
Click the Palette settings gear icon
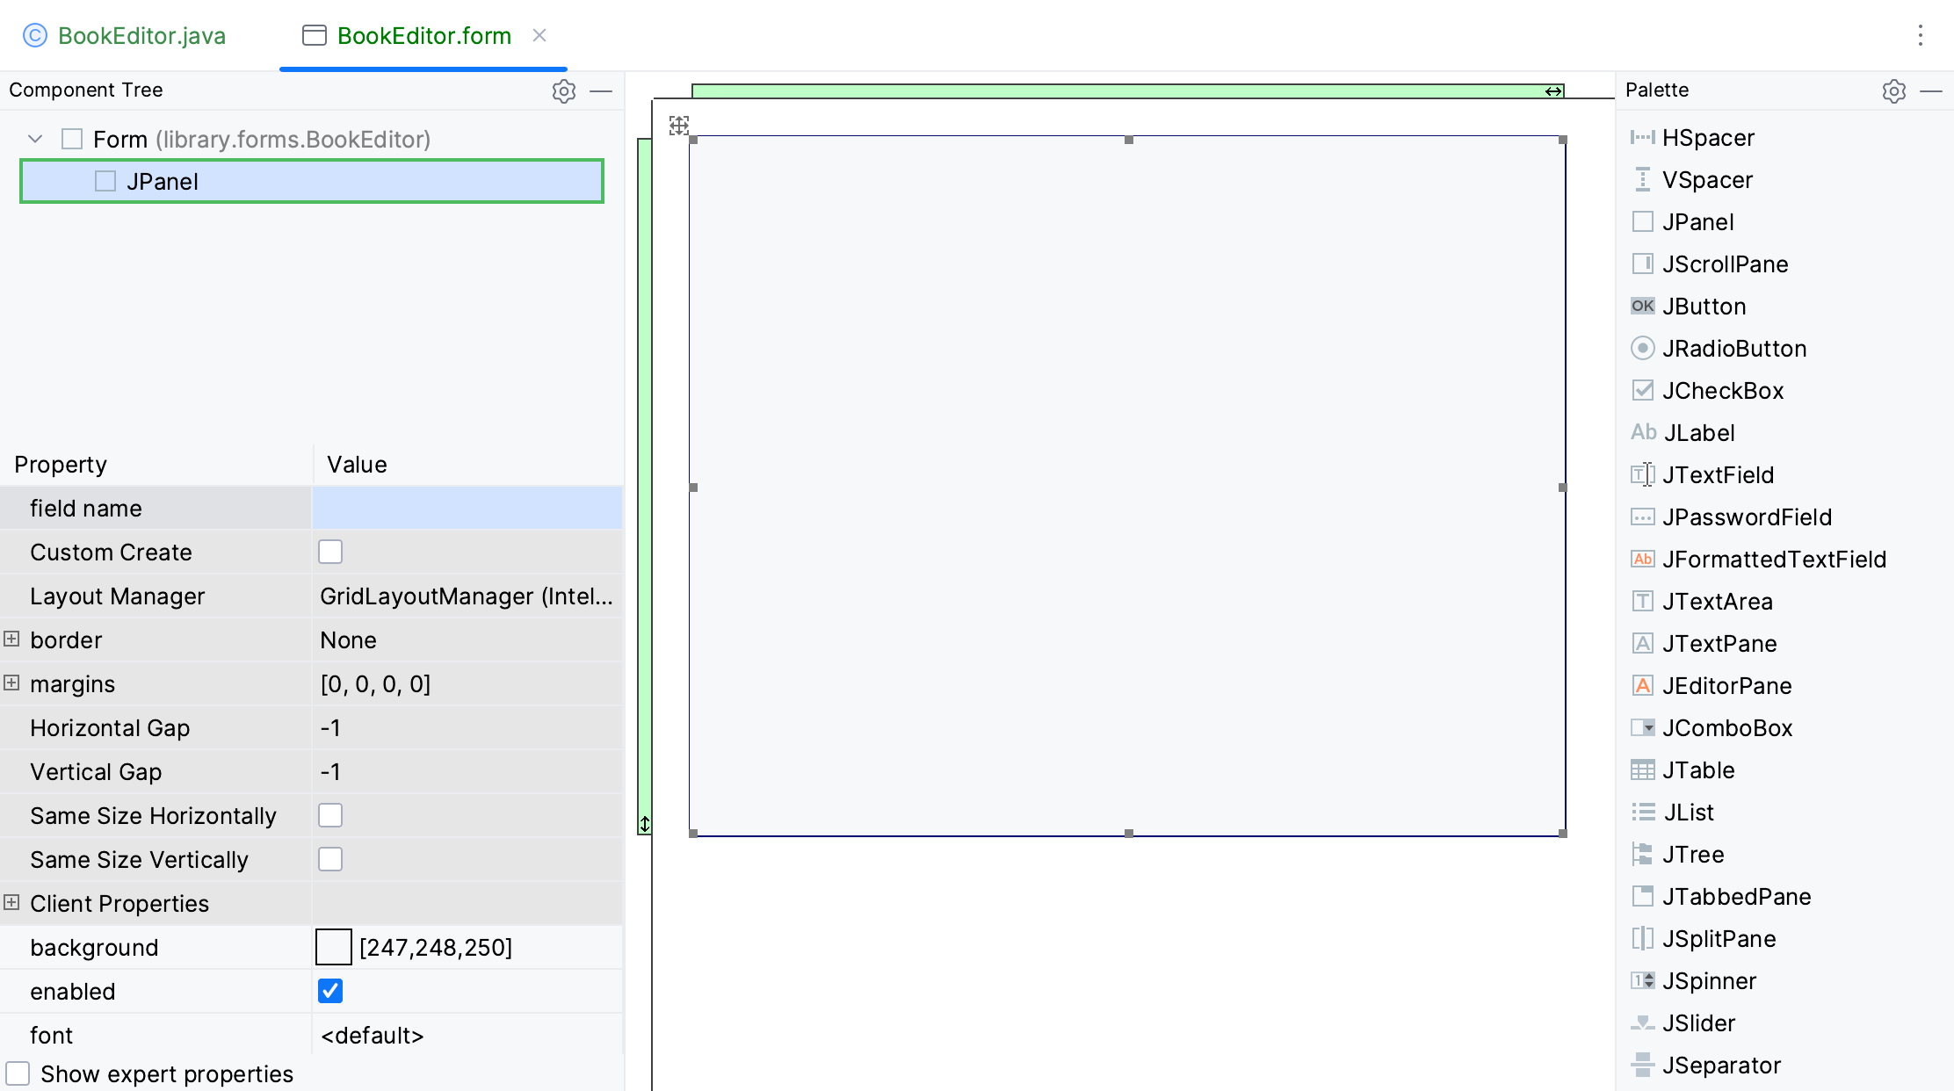tap(1898, 90)
